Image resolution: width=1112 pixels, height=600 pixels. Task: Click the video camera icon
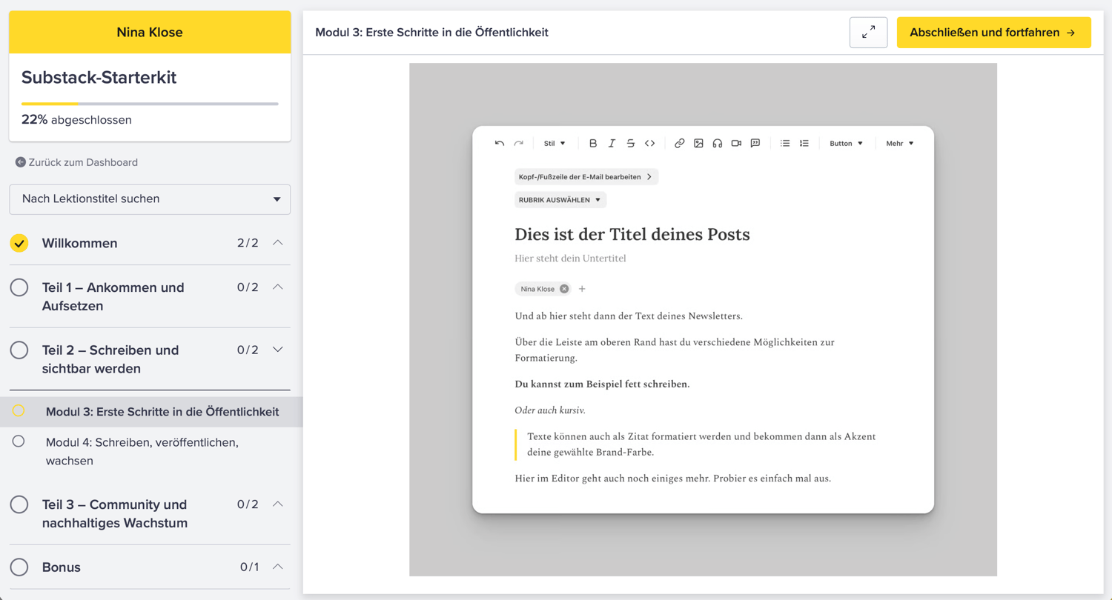tap(736, 144)
